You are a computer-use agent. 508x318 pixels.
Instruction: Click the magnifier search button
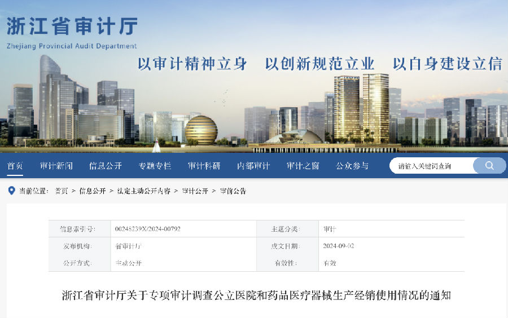tap(489, 166)
